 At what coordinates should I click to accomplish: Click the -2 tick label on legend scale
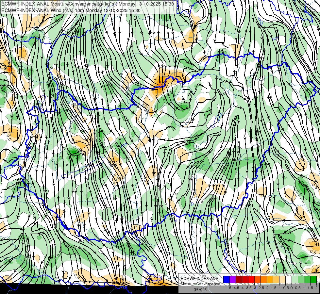[267, 288]
